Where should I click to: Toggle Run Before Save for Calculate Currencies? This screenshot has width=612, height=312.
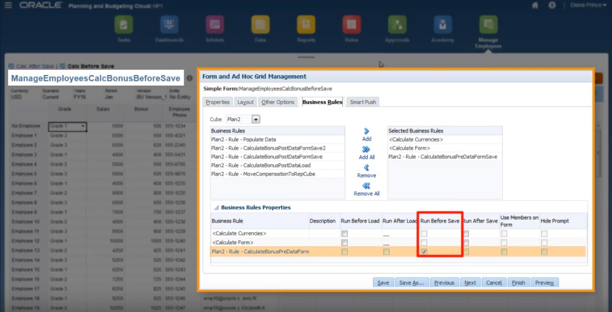(424, 234)
